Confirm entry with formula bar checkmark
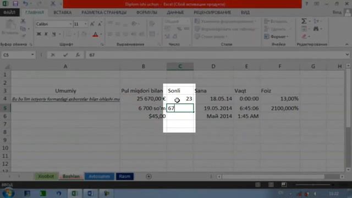 pos(65,55)
